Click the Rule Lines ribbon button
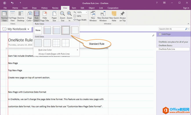191x115 pixels. tap(36, 16)
